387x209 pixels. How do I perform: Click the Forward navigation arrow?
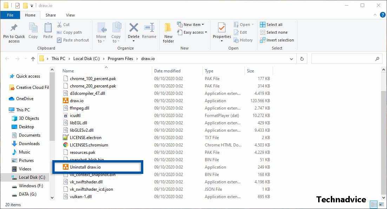click(x=17, y=59)
